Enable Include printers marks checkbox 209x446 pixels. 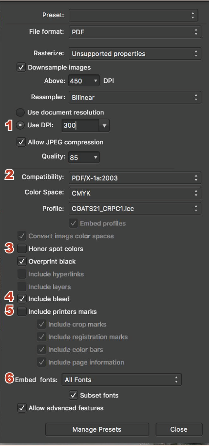coord(21,312)
